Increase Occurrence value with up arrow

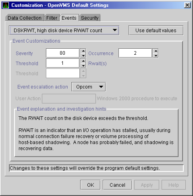click(156, 51)
